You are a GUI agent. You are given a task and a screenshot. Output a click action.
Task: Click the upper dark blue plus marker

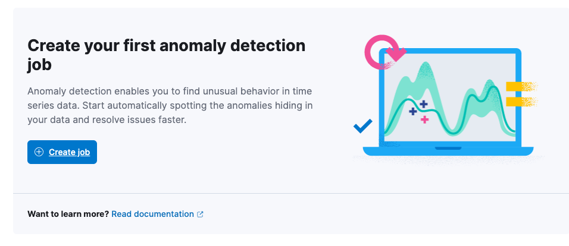click(x=424, y=104)
